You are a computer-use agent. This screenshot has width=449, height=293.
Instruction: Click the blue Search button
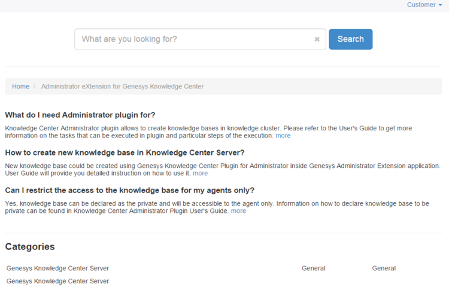tap(350, 39)
